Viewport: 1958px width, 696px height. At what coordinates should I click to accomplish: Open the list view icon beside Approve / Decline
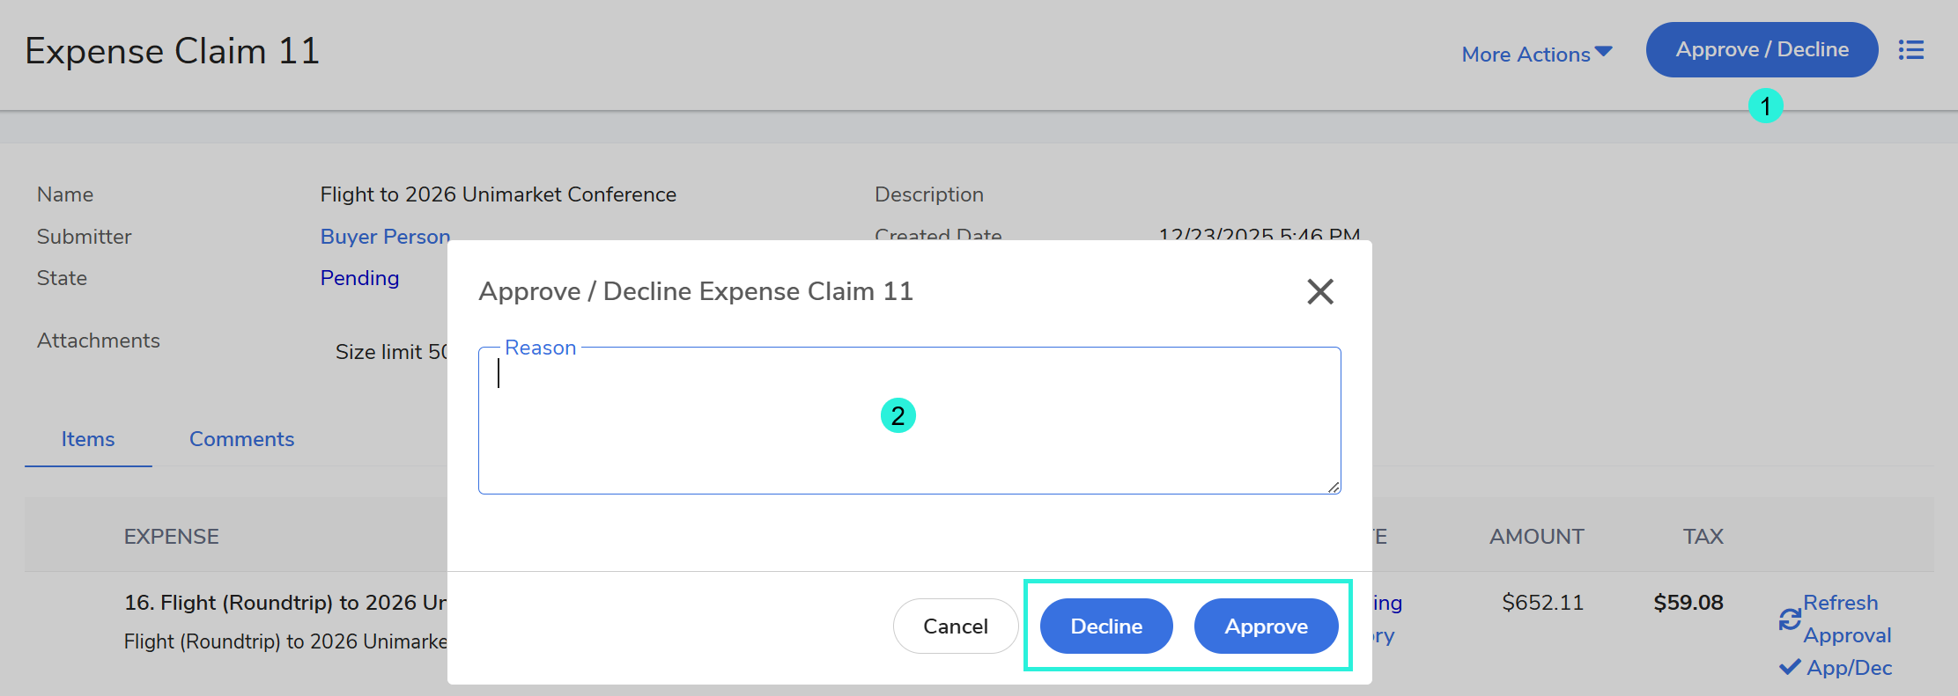[1910, 50]
